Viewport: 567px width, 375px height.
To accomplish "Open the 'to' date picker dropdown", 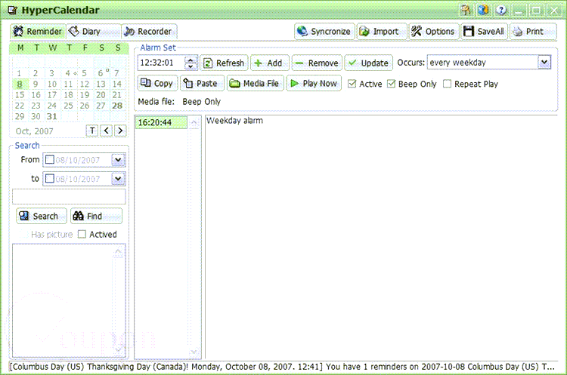I will tap(118, 178).
